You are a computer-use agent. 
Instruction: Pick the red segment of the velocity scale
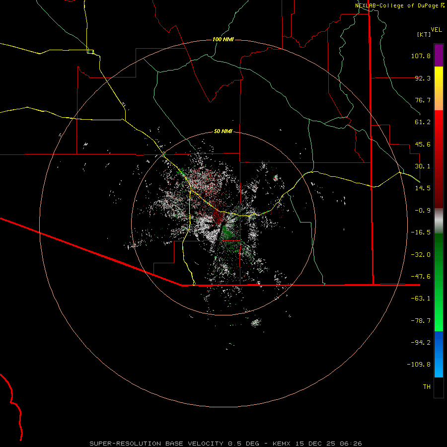tap(439, 159)
